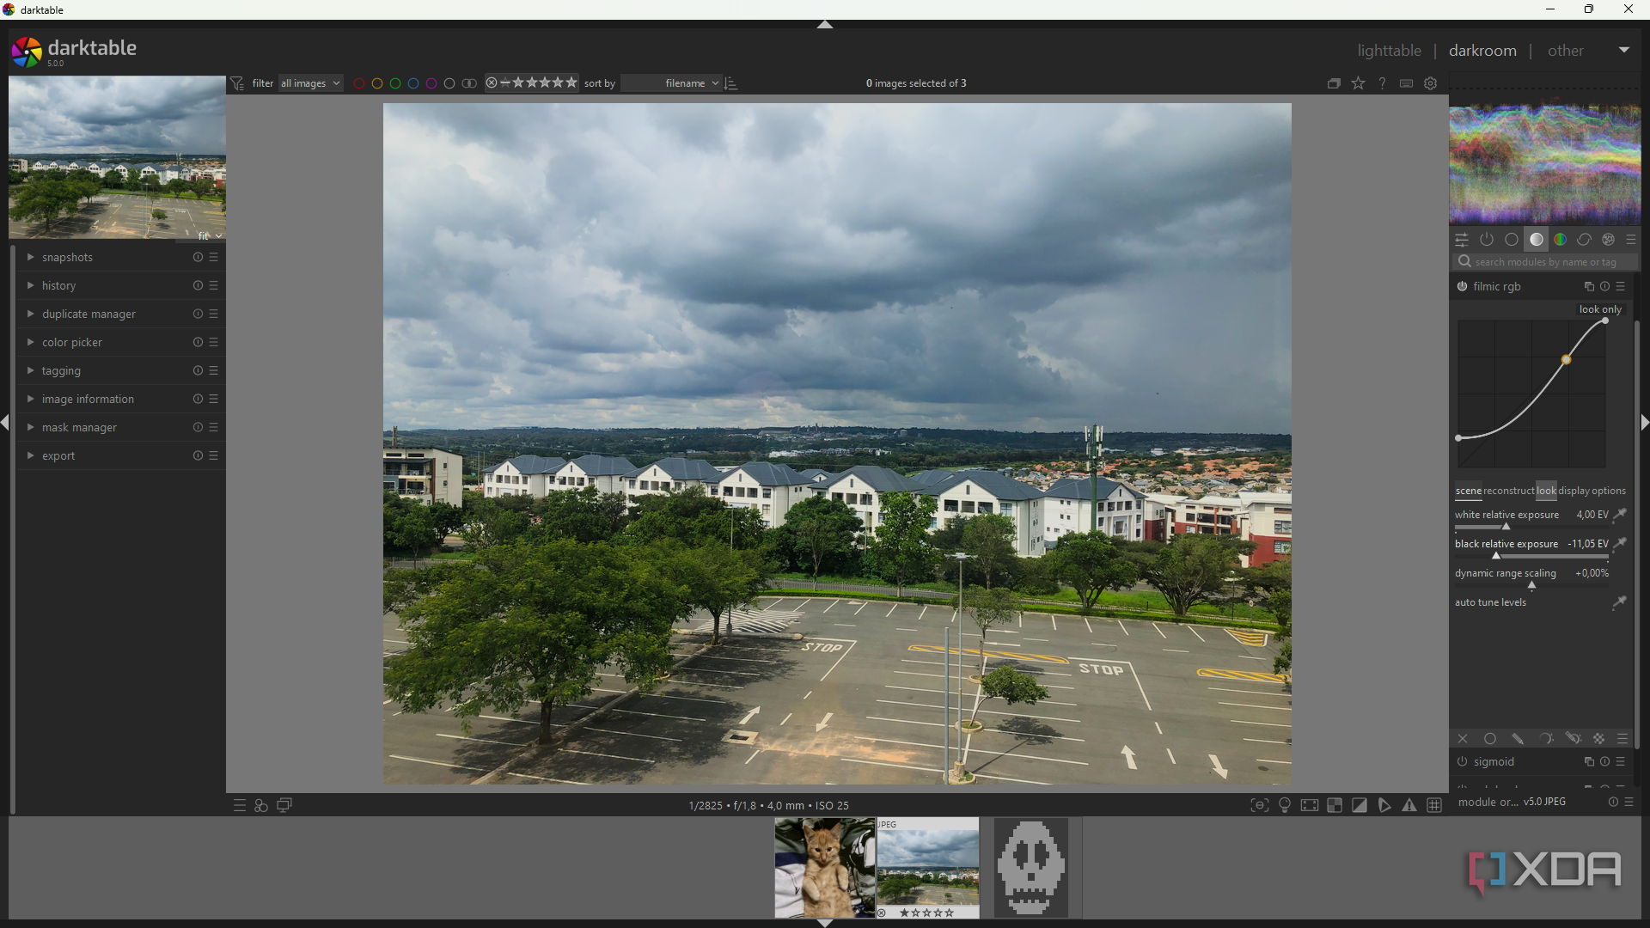Reset filmic rgb module parameters

pyautogui.click(x=1604, y=287)
